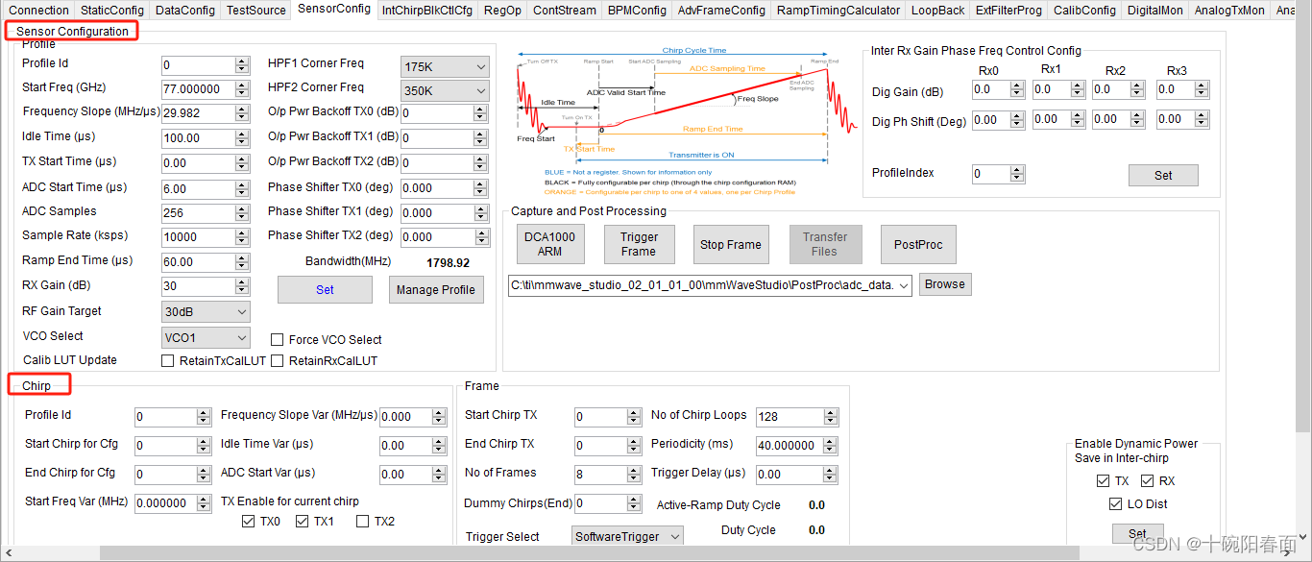Open the RampTimingCalculator tab
The height and width of the screenshot is (562, 1312).
[838, 11]
